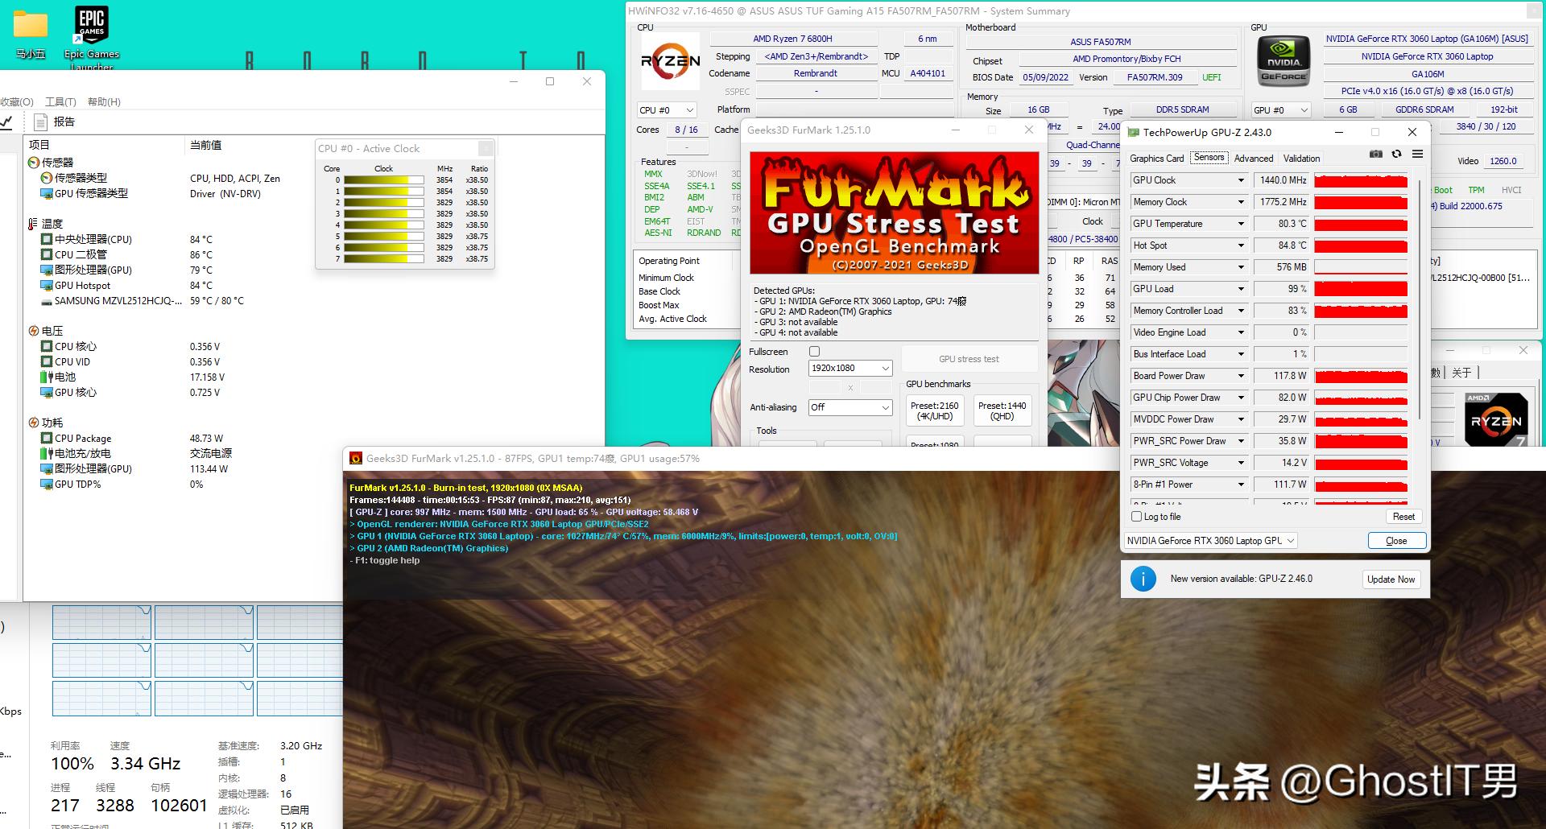Switch to the Graphics Card tab
1546x829 pixels.
[x=1156, y=159]
